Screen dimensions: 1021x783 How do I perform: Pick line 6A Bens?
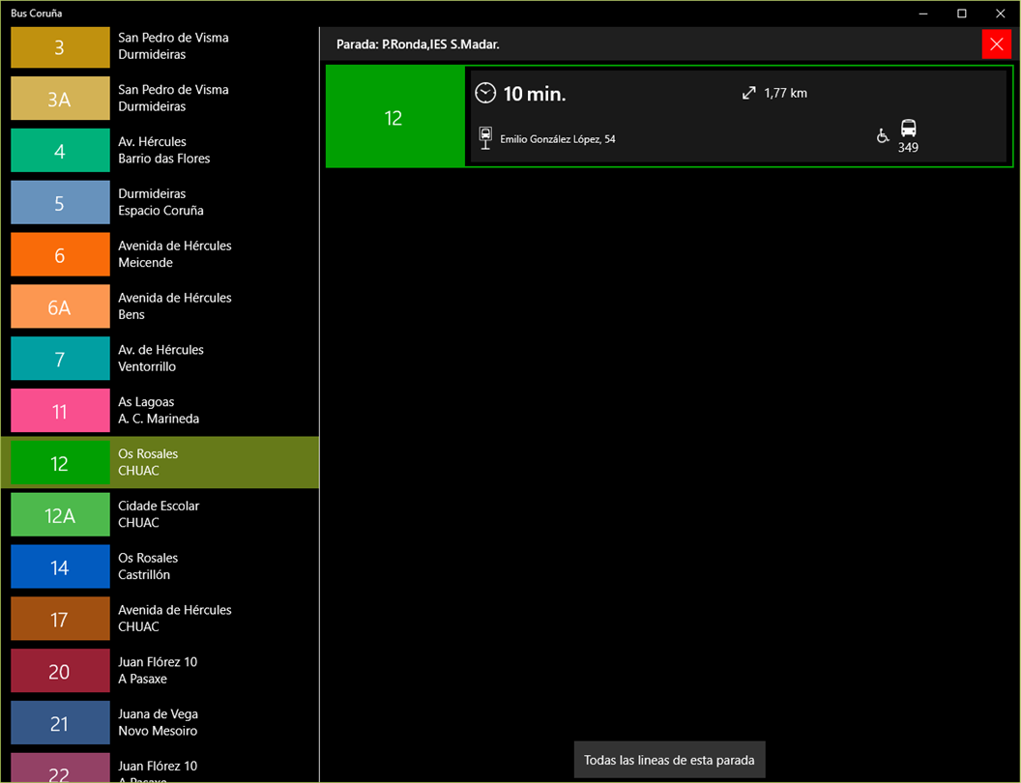[x=160, y=306]
